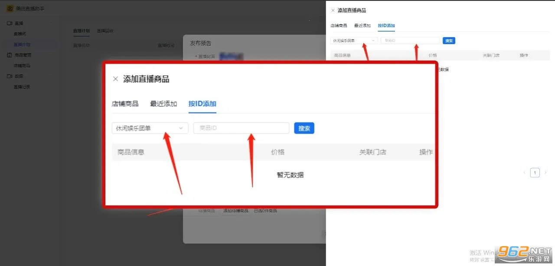Click the 添加待播商品 button

(235, 211)
